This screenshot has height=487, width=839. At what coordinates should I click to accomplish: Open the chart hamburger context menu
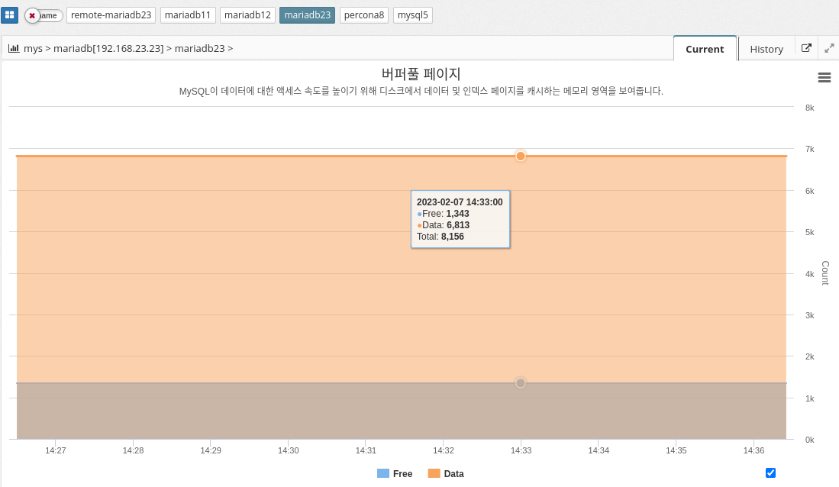click(824, 77)
